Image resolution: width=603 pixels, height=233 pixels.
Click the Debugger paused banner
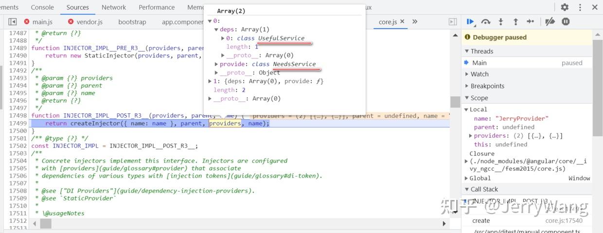(x=527, y=37)
